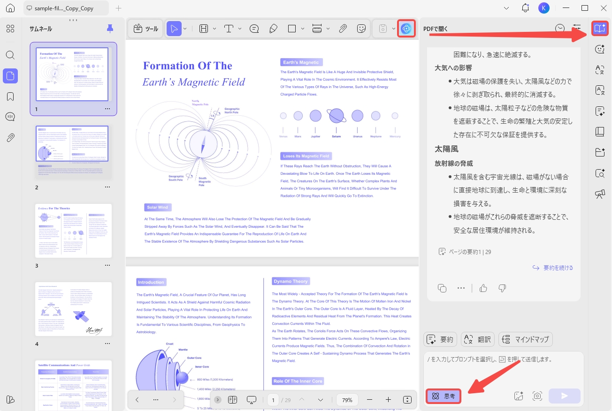Expand the text tool dropdown arrow
This screenshot has height=411, width=612.
tap(240, 29)
